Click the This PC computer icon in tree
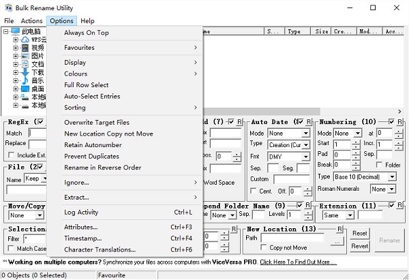This screenshot has width=409, height=280. click(x=16, y=31)
